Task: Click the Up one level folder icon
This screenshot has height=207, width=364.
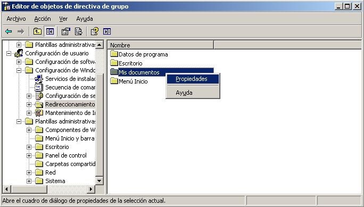Action: pos(37,31)
